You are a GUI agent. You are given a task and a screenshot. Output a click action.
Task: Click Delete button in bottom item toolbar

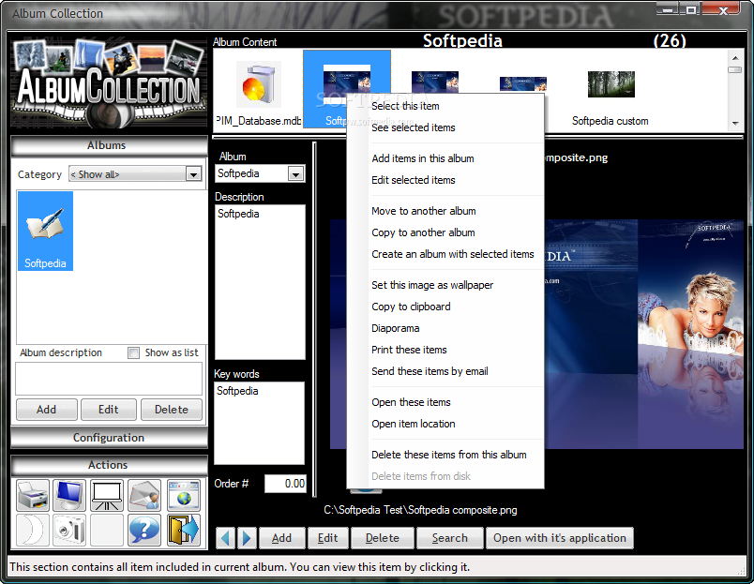coord(383,538)
